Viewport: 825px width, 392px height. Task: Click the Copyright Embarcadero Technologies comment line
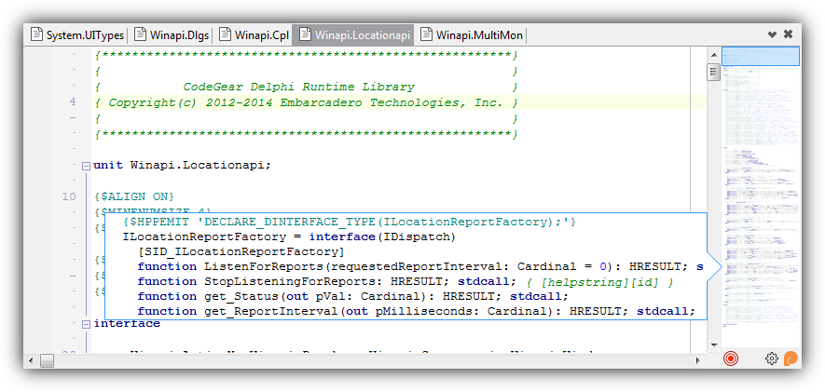(306, 102)
